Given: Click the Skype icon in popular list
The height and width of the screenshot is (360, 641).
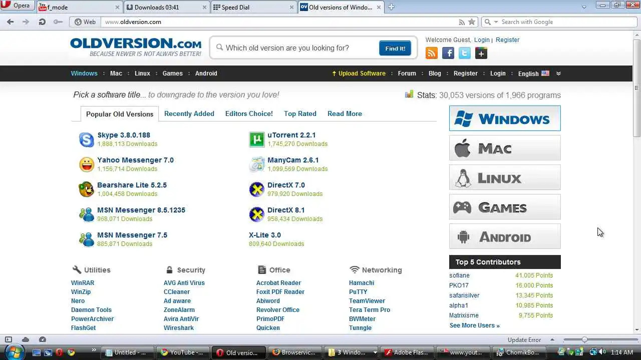Looking at the screenshot, I should 87,139.
